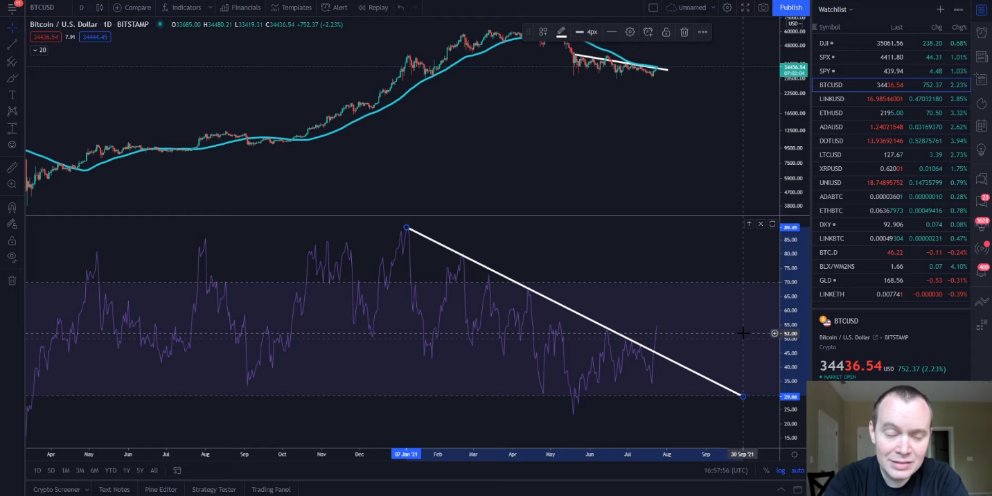
Task: Enter fullscreen mode
Action: (x=745, y=8)
